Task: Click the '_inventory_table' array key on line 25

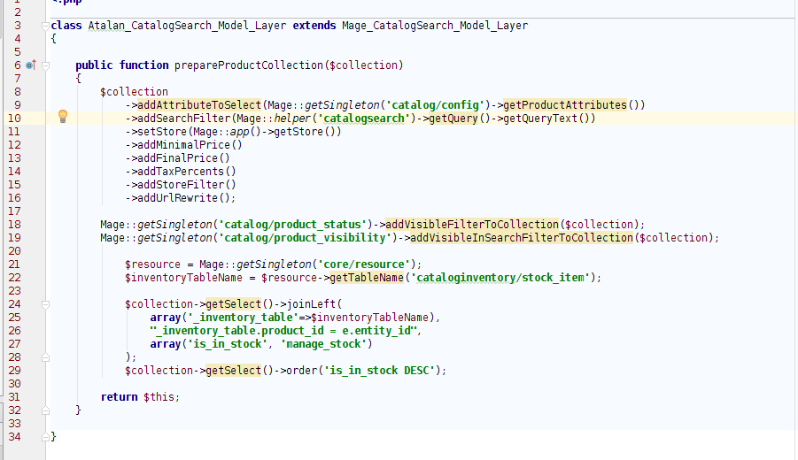Action: click(243, 318)
